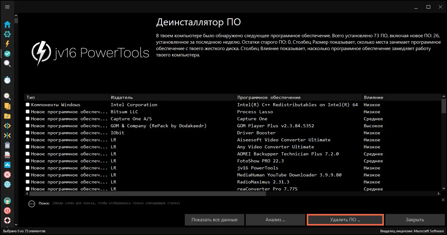Open the blue activity monitor icon
This screenshot has height=235, width=447.
pos(7,165)
